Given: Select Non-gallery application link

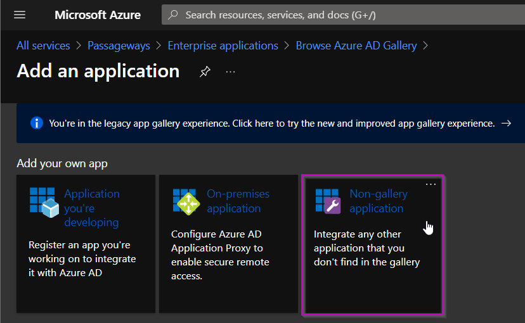Looking at the screenshot, I should (379, 201).
